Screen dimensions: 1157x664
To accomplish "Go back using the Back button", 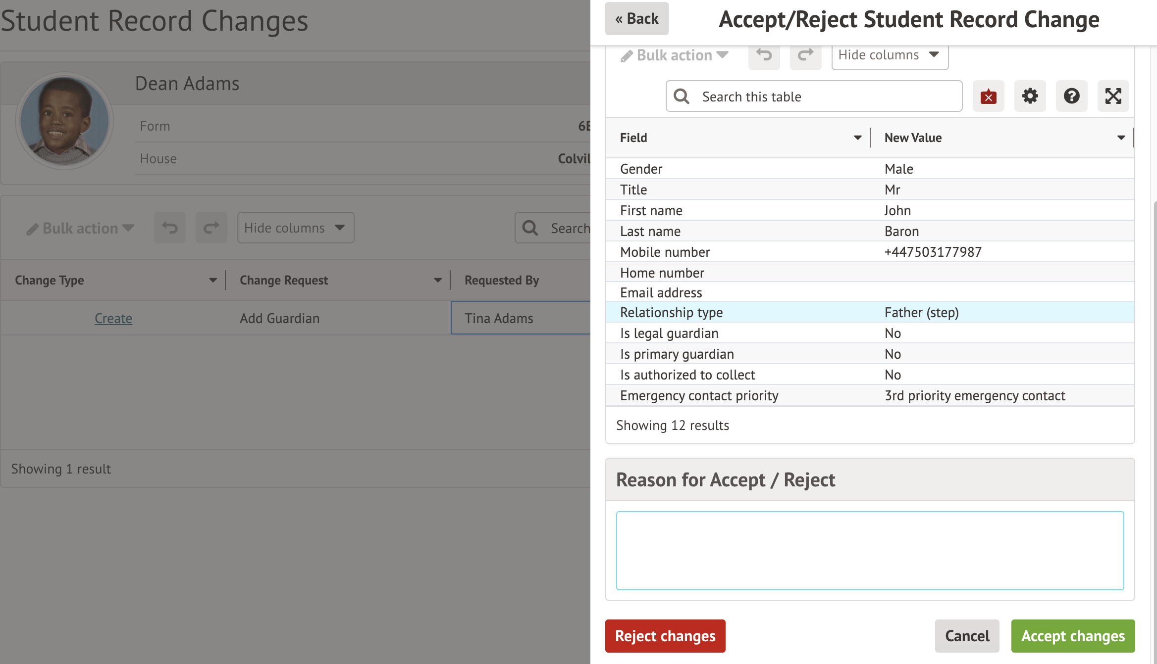I will point(636,19).
